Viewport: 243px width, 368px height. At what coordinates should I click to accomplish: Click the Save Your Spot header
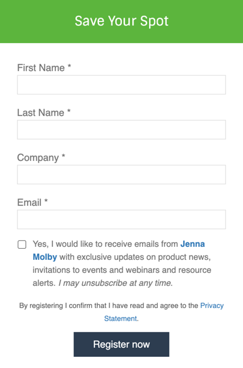[121, 21]
